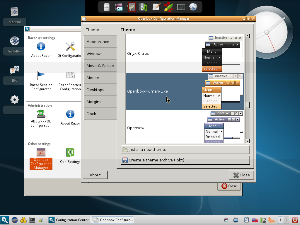Launch the WWW browser quicklaunch icon
This screenshot has width=300, height=225.
pyautogui.click(x=15, y=220)
